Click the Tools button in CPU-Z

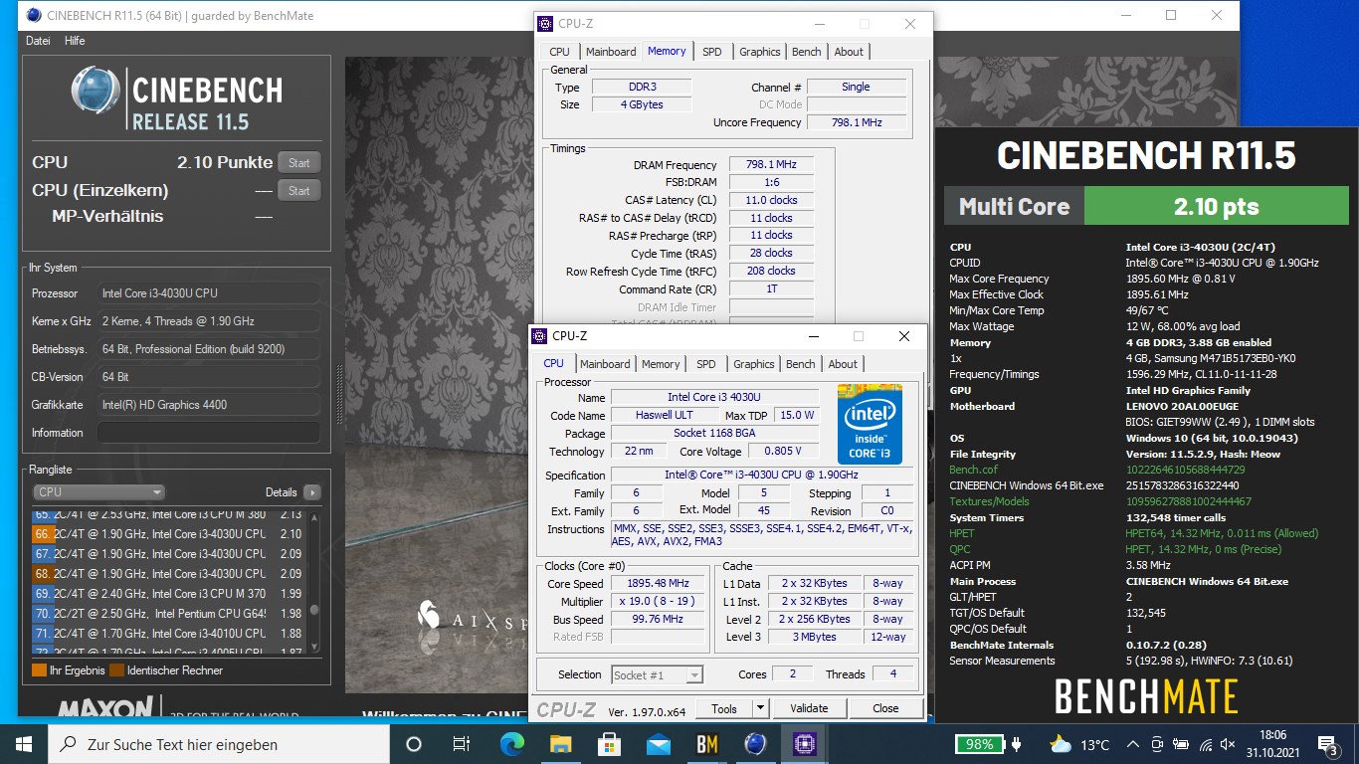coord(724,708)
